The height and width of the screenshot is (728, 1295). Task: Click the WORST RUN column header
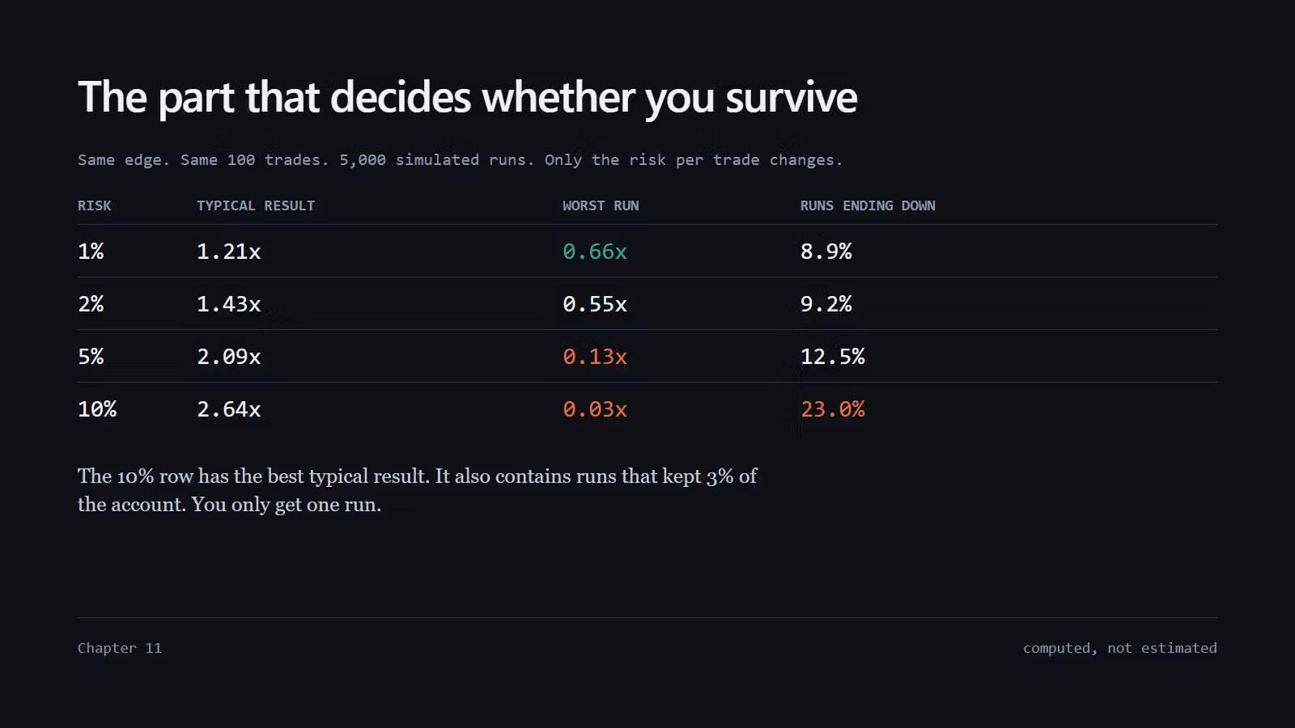[601, 205]
